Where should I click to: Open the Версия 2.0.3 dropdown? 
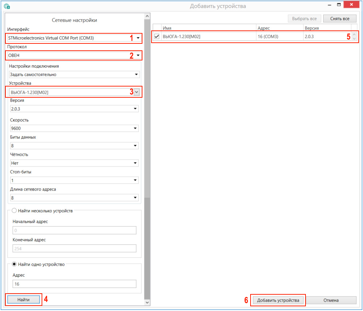(74, 109)
